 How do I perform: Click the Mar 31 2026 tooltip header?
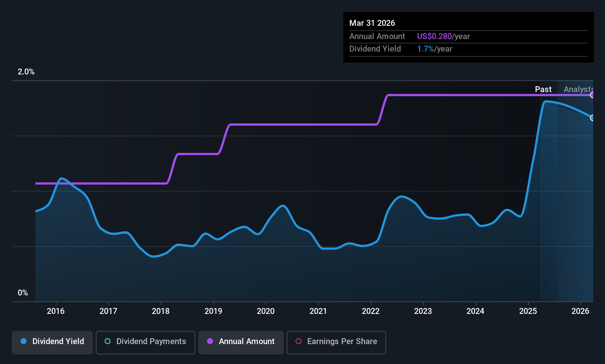point(372,23)
